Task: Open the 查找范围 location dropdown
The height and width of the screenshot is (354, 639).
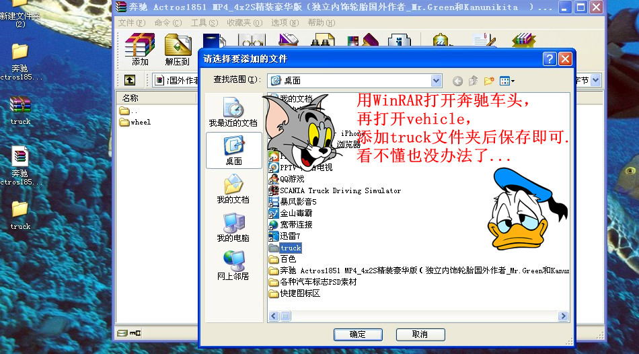Action: pyautogui.click(x=436, y=80)
